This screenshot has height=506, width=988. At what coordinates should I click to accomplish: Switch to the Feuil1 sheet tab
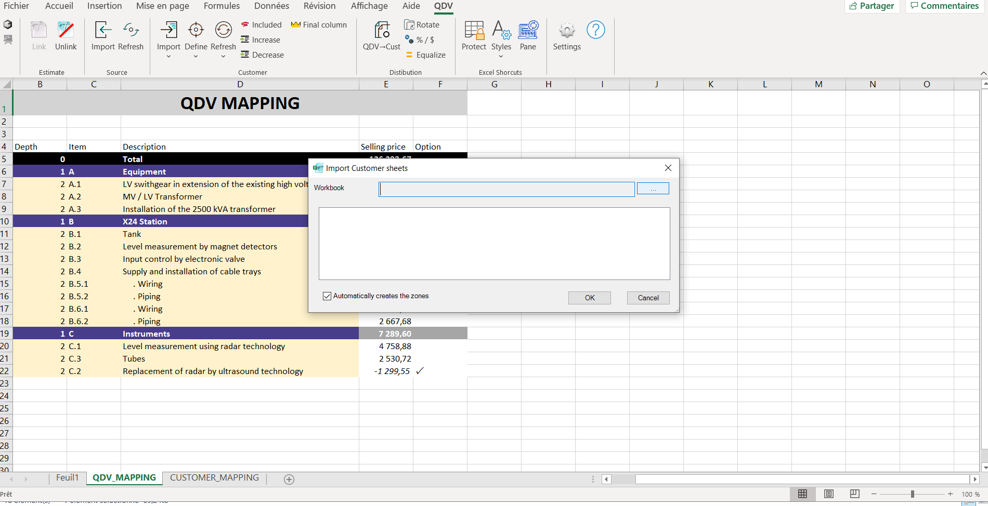point(67,478)
